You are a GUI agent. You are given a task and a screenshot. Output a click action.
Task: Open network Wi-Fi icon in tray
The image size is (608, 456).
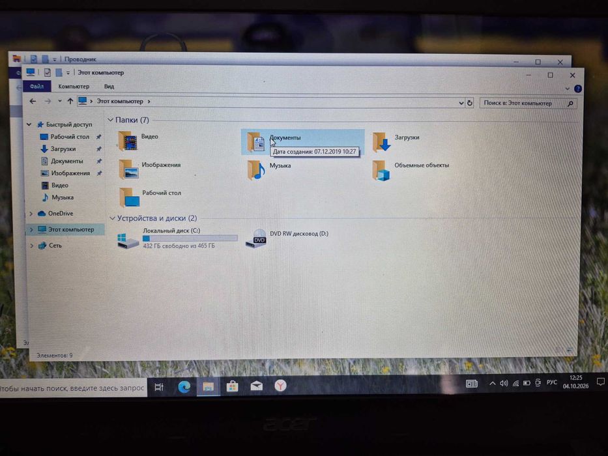click(x=515, y=384)
